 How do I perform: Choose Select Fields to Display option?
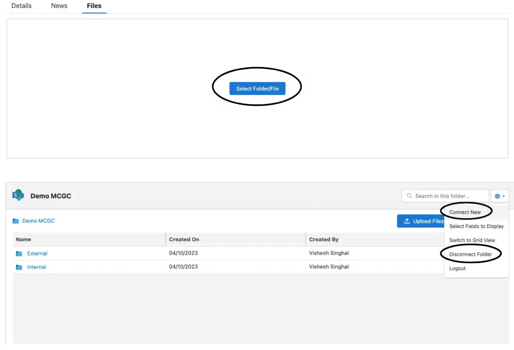(477, 226)
